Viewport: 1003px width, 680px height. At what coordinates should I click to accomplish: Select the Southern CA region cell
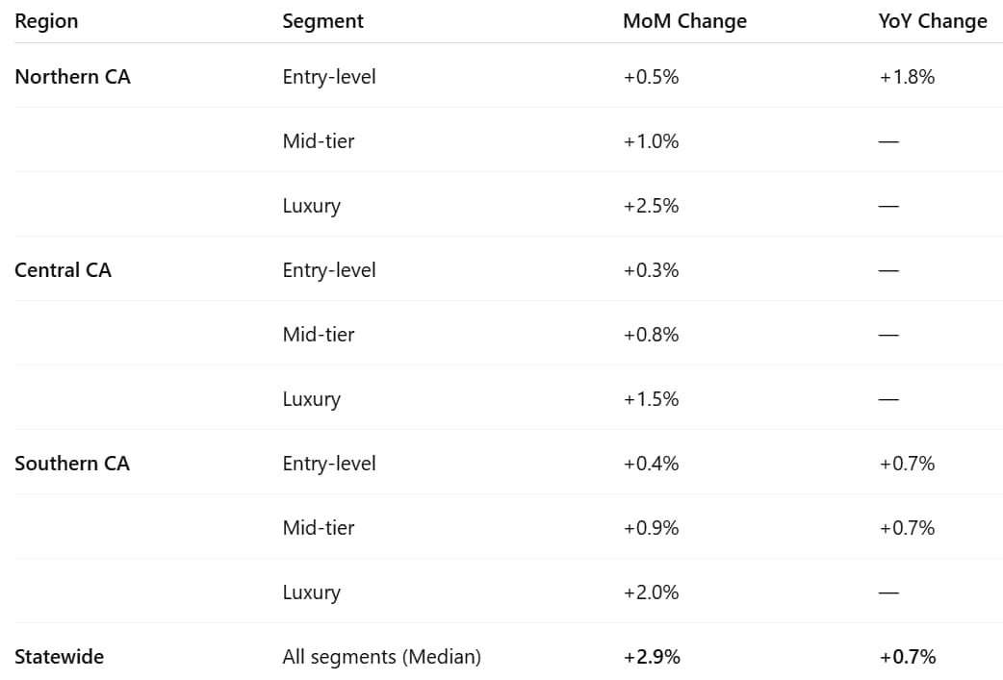(x=71, y=464)
